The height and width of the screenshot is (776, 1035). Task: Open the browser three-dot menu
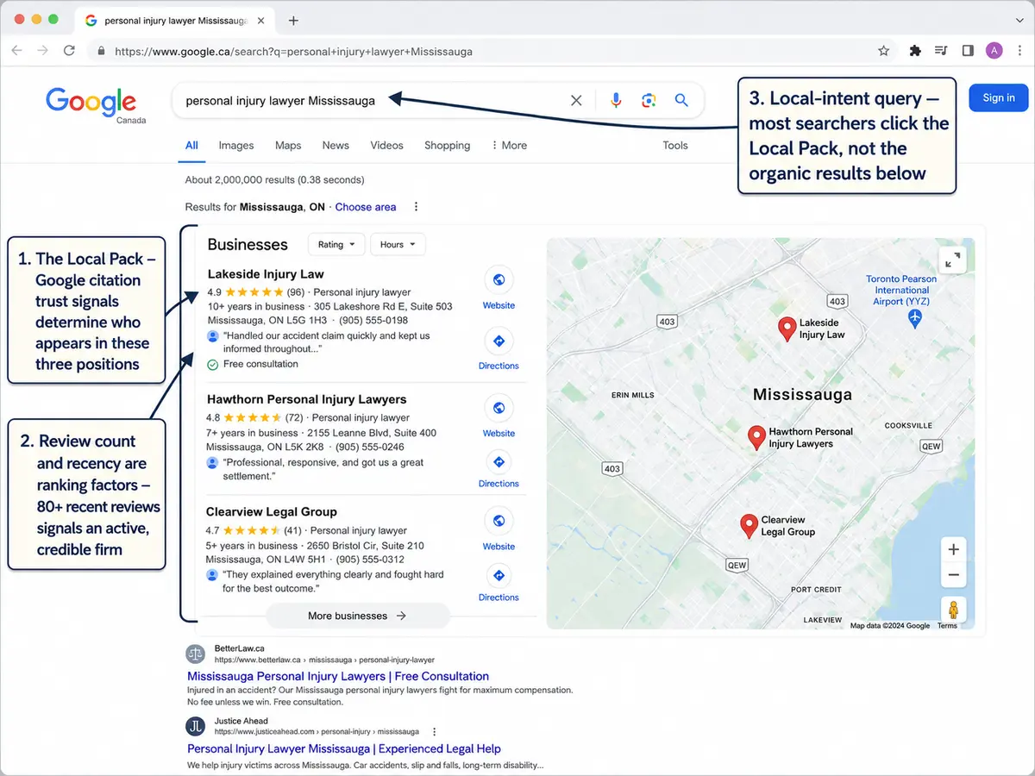click(x=1019, y=51)
